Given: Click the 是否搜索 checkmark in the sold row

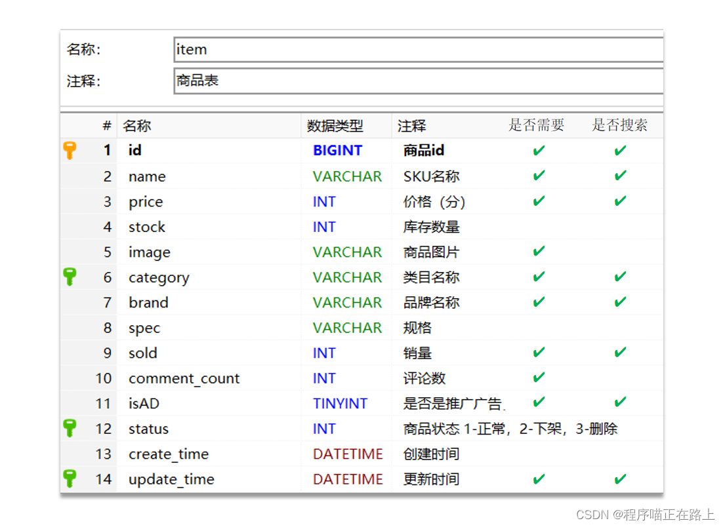Looking at the screenshot, I should (620, 353).
